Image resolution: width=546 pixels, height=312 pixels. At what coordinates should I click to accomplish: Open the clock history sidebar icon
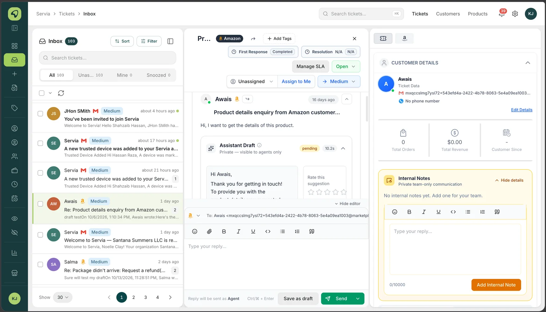coord(14,184)
